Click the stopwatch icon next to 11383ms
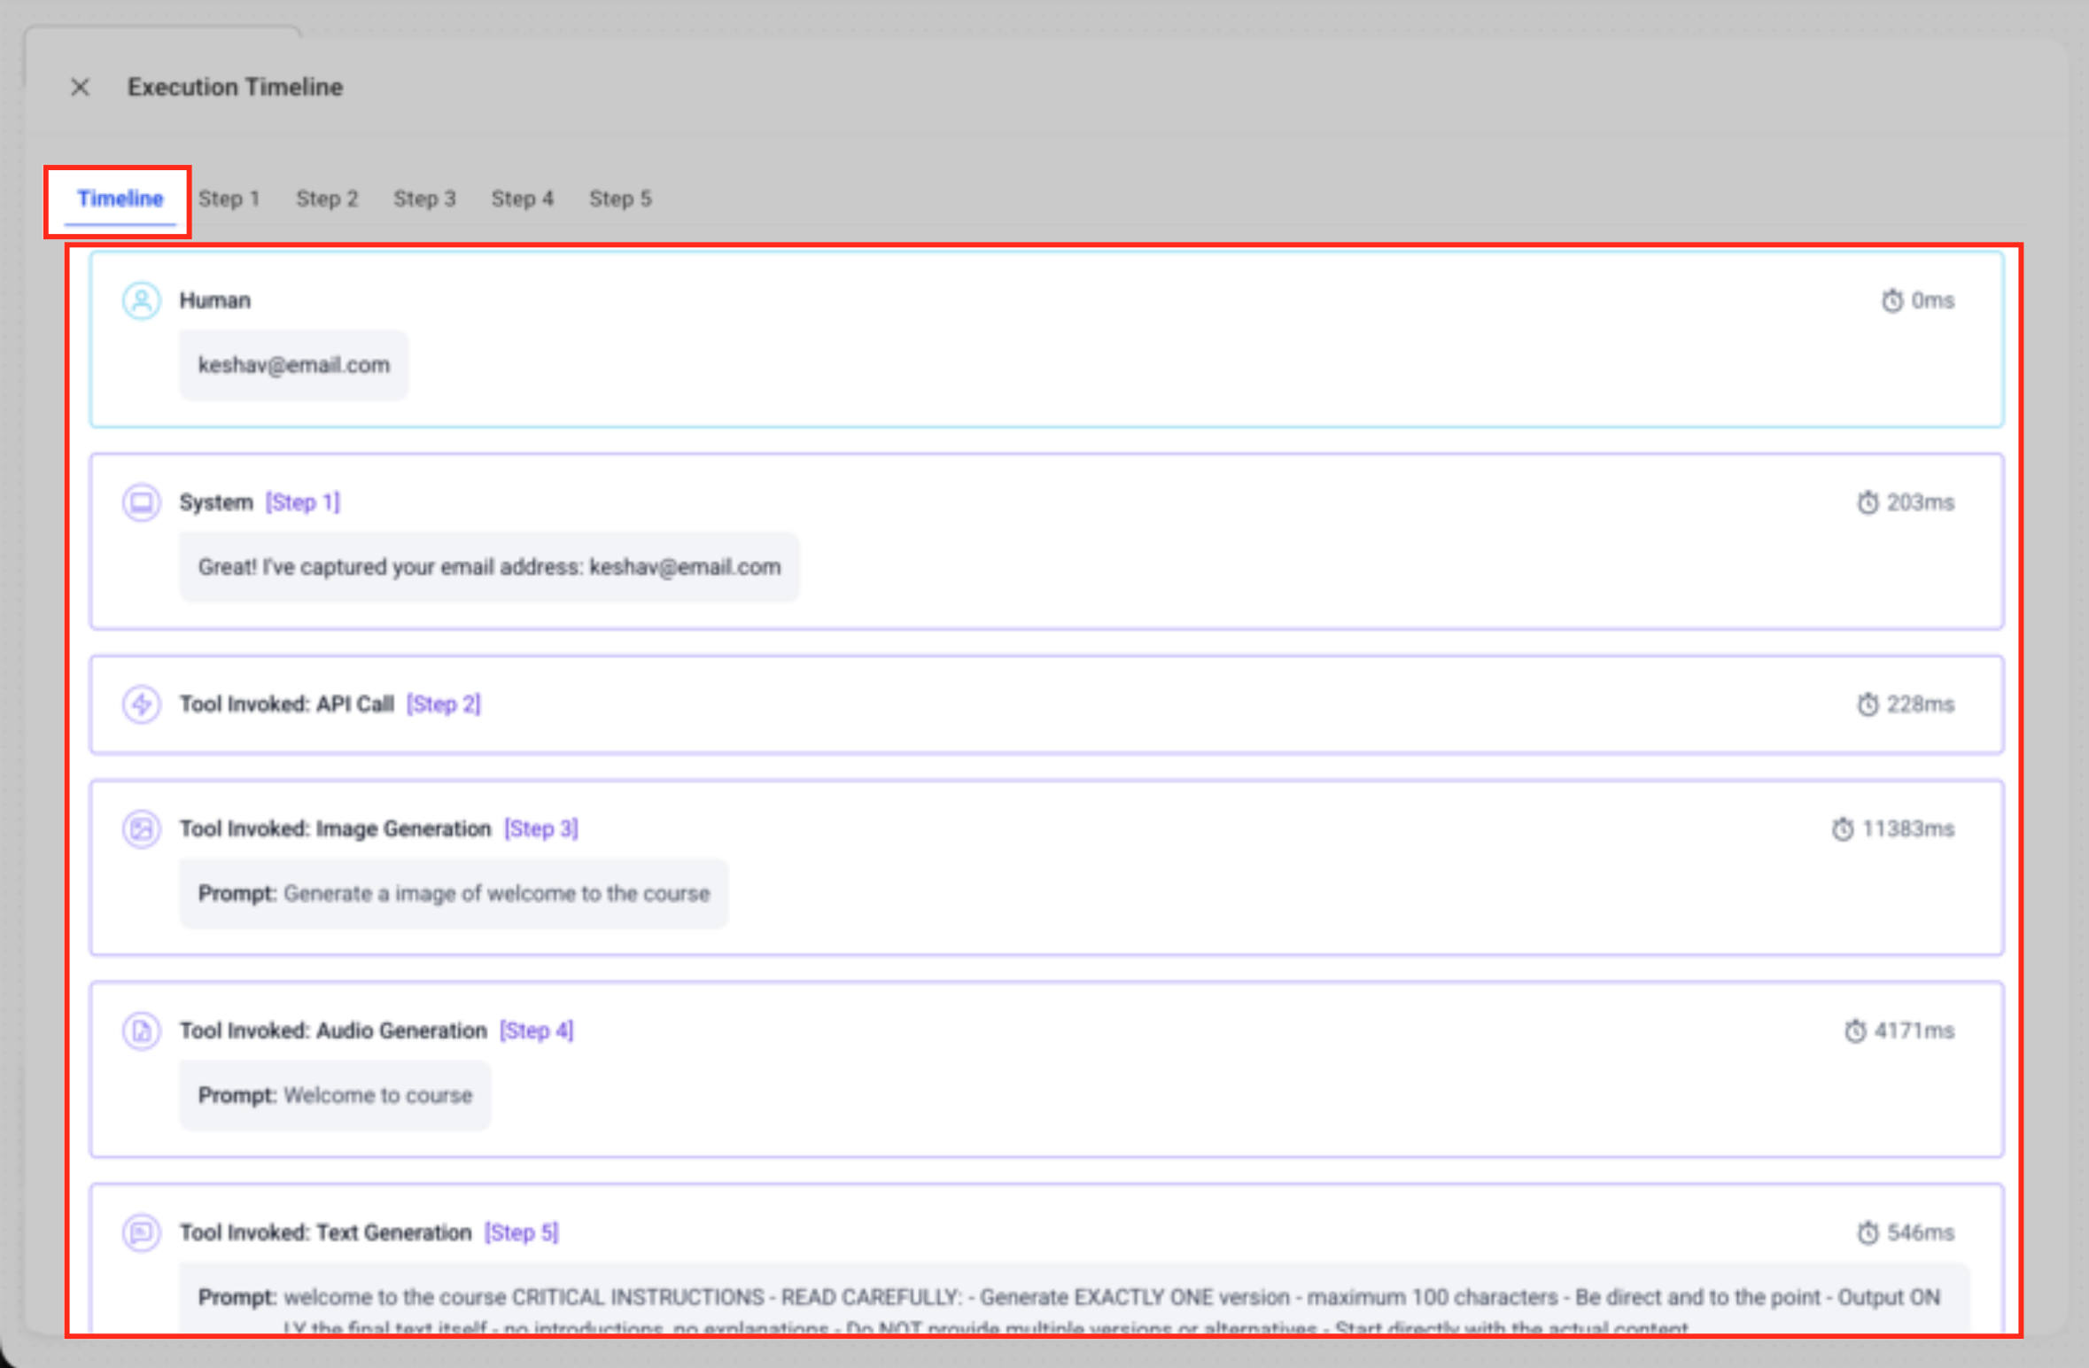The image size is (2089, 1368). tap(1842, 829)
